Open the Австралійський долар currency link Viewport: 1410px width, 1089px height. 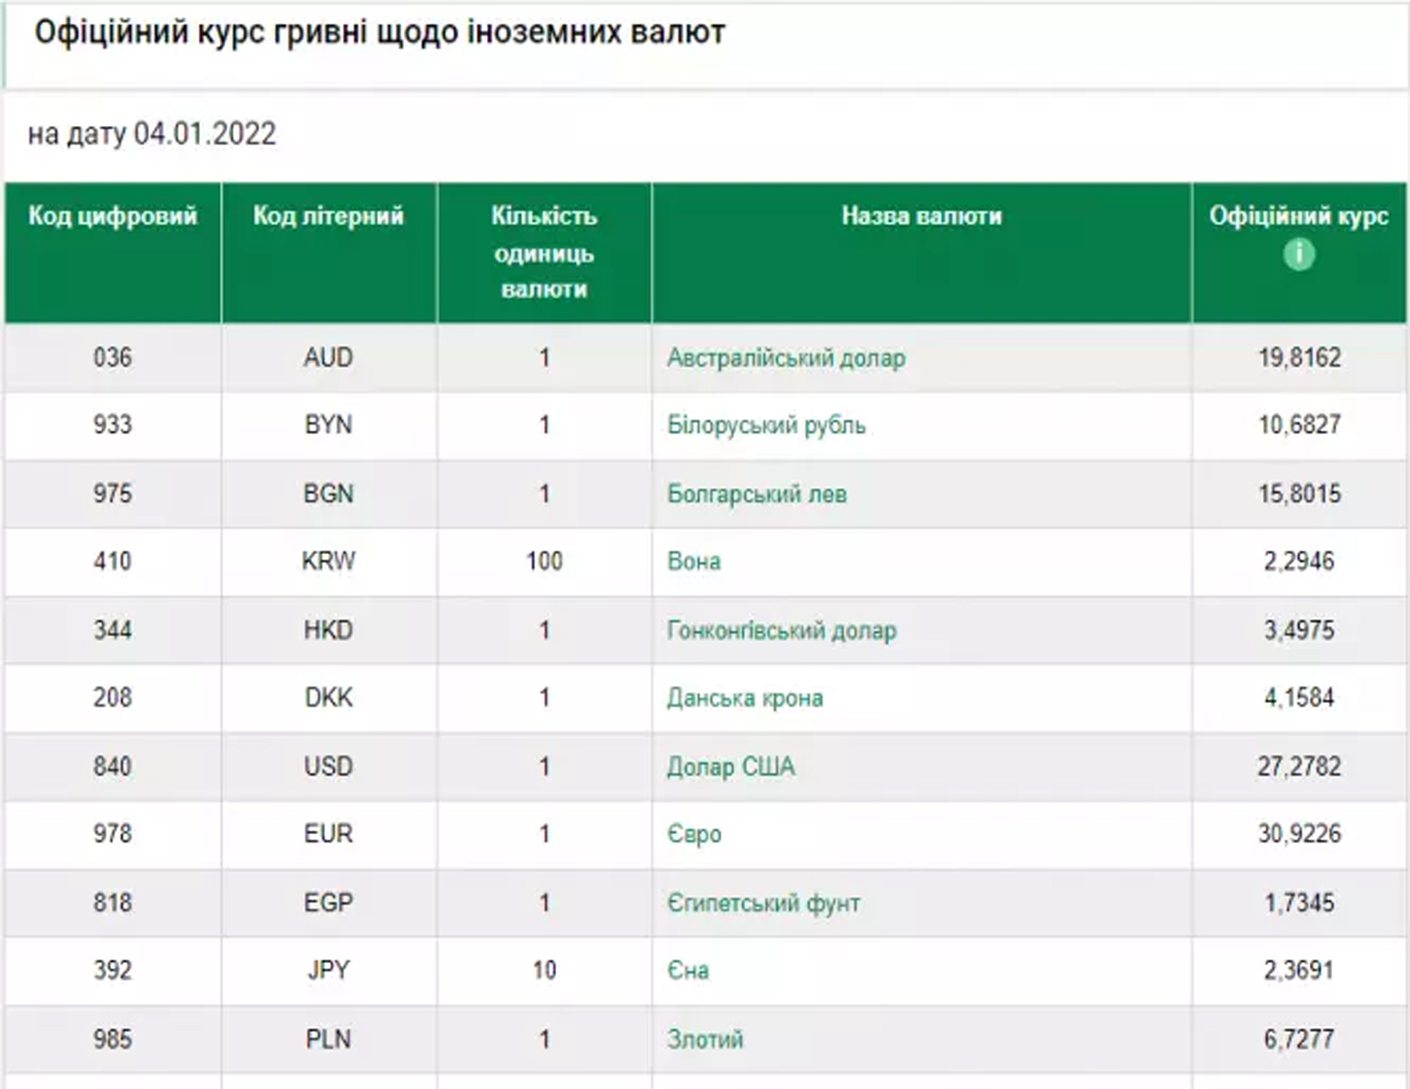[786, 358]
